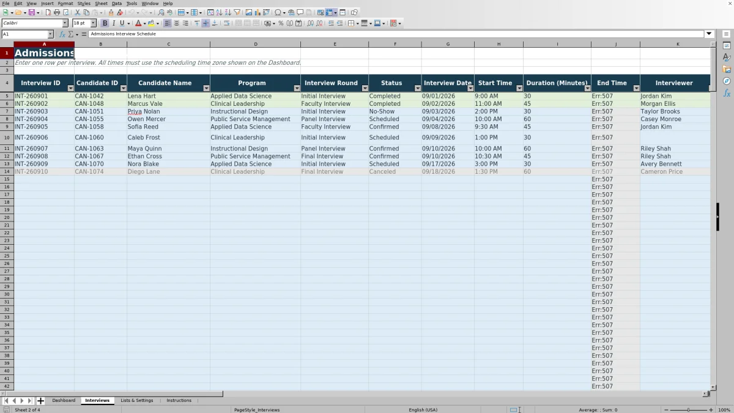Open the File menu

point(6,4)
